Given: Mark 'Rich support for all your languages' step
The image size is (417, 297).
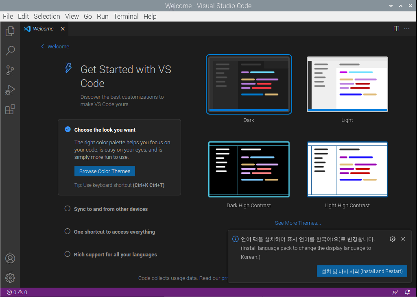Looking at the screenshot, I should [x=68, y=254].
